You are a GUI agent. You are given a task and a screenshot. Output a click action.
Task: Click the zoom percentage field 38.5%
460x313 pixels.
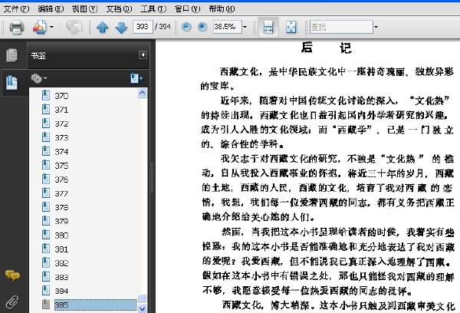click(x=227, y=27)
